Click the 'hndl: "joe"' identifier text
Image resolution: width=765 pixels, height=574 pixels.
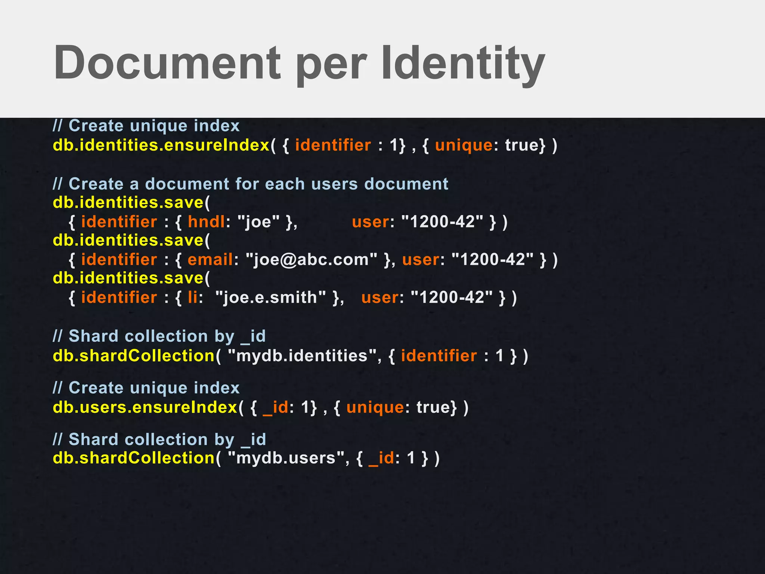click(x=233, y=222)
